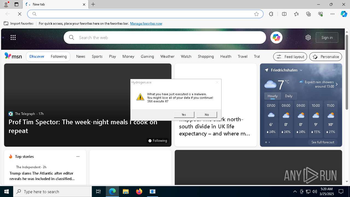Open the News category
The image size is (350, 197).
coord(81,56)
